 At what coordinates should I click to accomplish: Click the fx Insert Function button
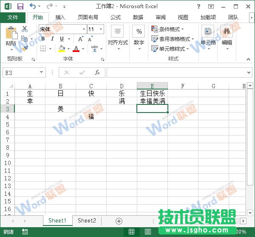coord(97,72)
